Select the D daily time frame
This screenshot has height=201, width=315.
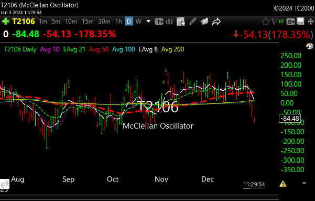129,21
